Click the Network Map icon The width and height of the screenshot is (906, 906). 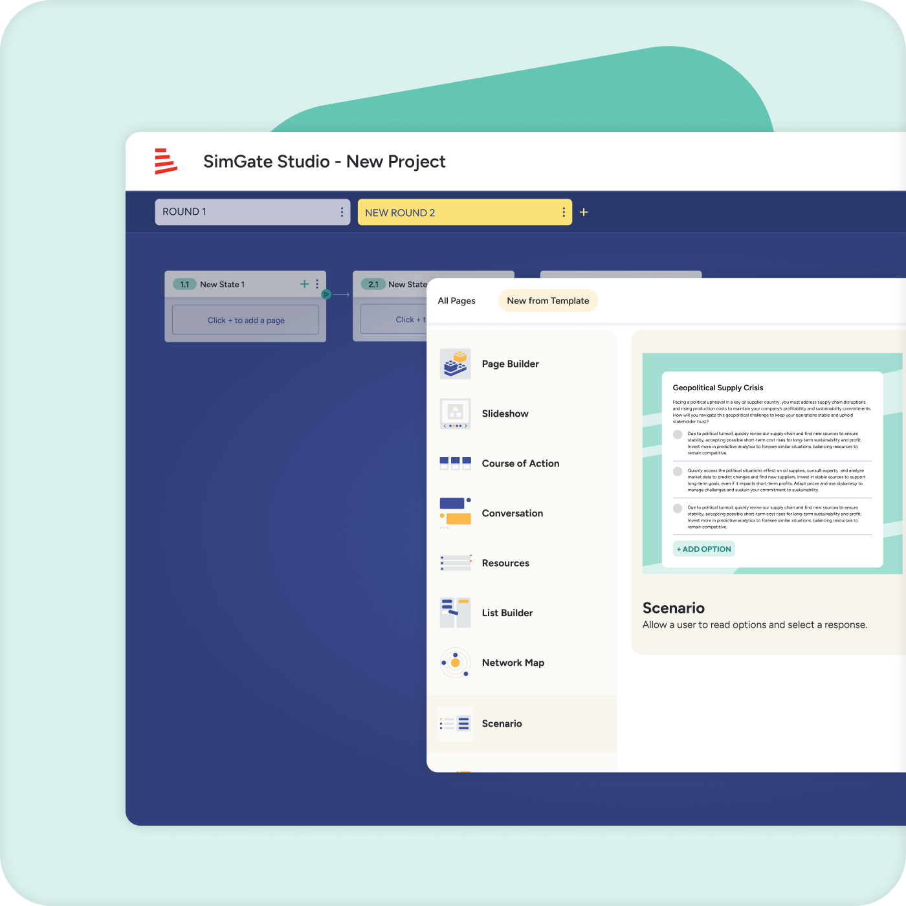pos(456,663)
